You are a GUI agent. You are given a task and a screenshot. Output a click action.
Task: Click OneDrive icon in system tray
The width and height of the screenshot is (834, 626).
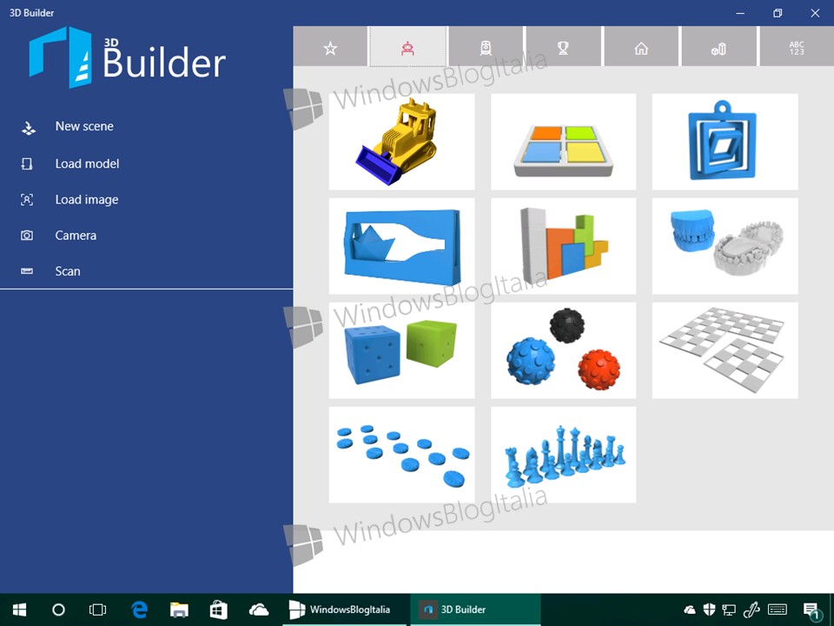[x=689, y=610]
